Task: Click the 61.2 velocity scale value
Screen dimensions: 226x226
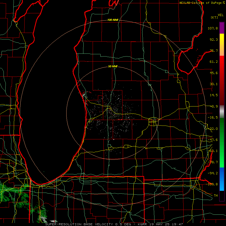Action: click(x=214, y=62)
